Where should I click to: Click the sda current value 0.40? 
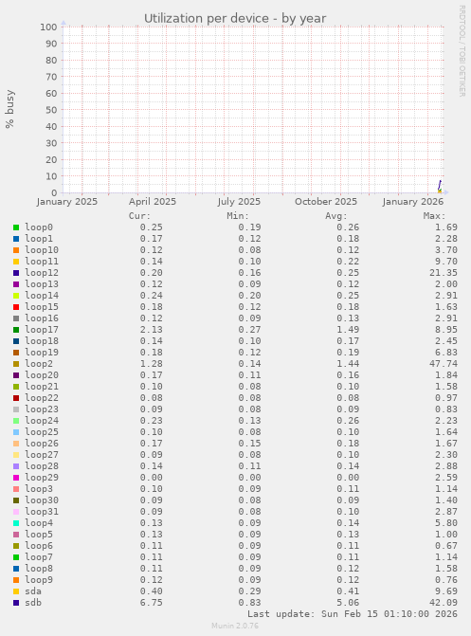tap(152, 591)
